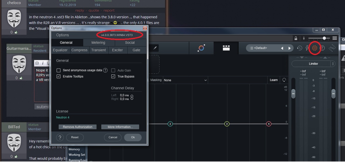Uncheck the True Bypass checkbox
Image resolution: width=345 pixels, height=162 pixels.
pyautogui.click(x=113, y=77)
